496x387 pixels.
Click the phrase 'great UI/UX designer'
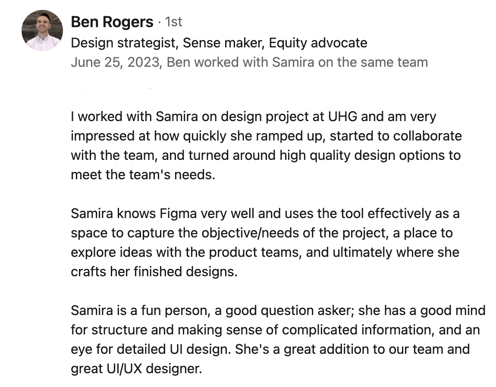[136, 368]
